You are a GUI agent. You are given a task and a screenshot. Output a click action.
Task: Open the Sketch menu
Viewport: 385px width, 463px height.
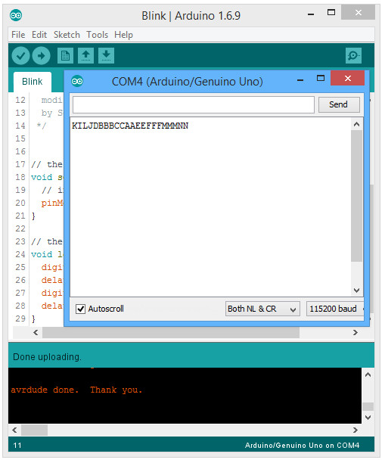click(67, 35)
